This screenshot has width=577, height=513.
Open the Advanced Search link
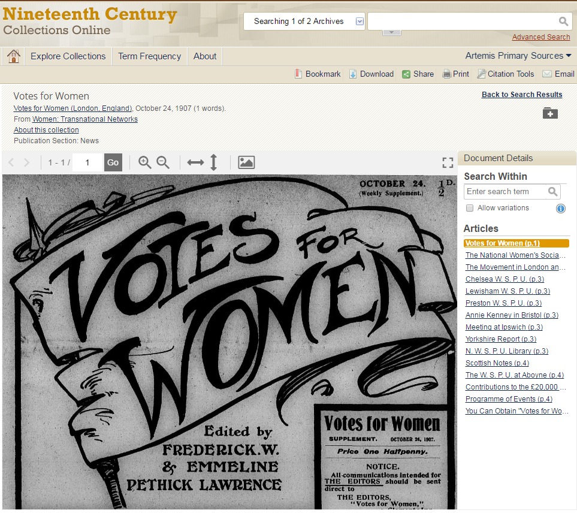click(x=541, y=37)
